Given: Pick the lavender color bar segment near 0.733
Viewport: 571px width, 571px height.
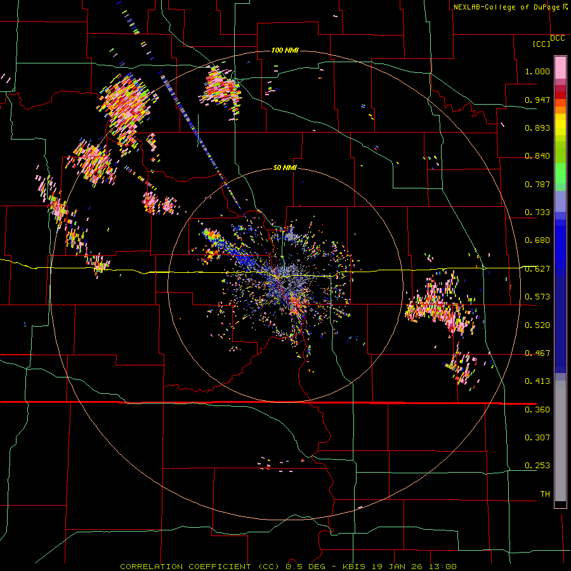Looking at the screenshot, I should (x=560, y=201).
